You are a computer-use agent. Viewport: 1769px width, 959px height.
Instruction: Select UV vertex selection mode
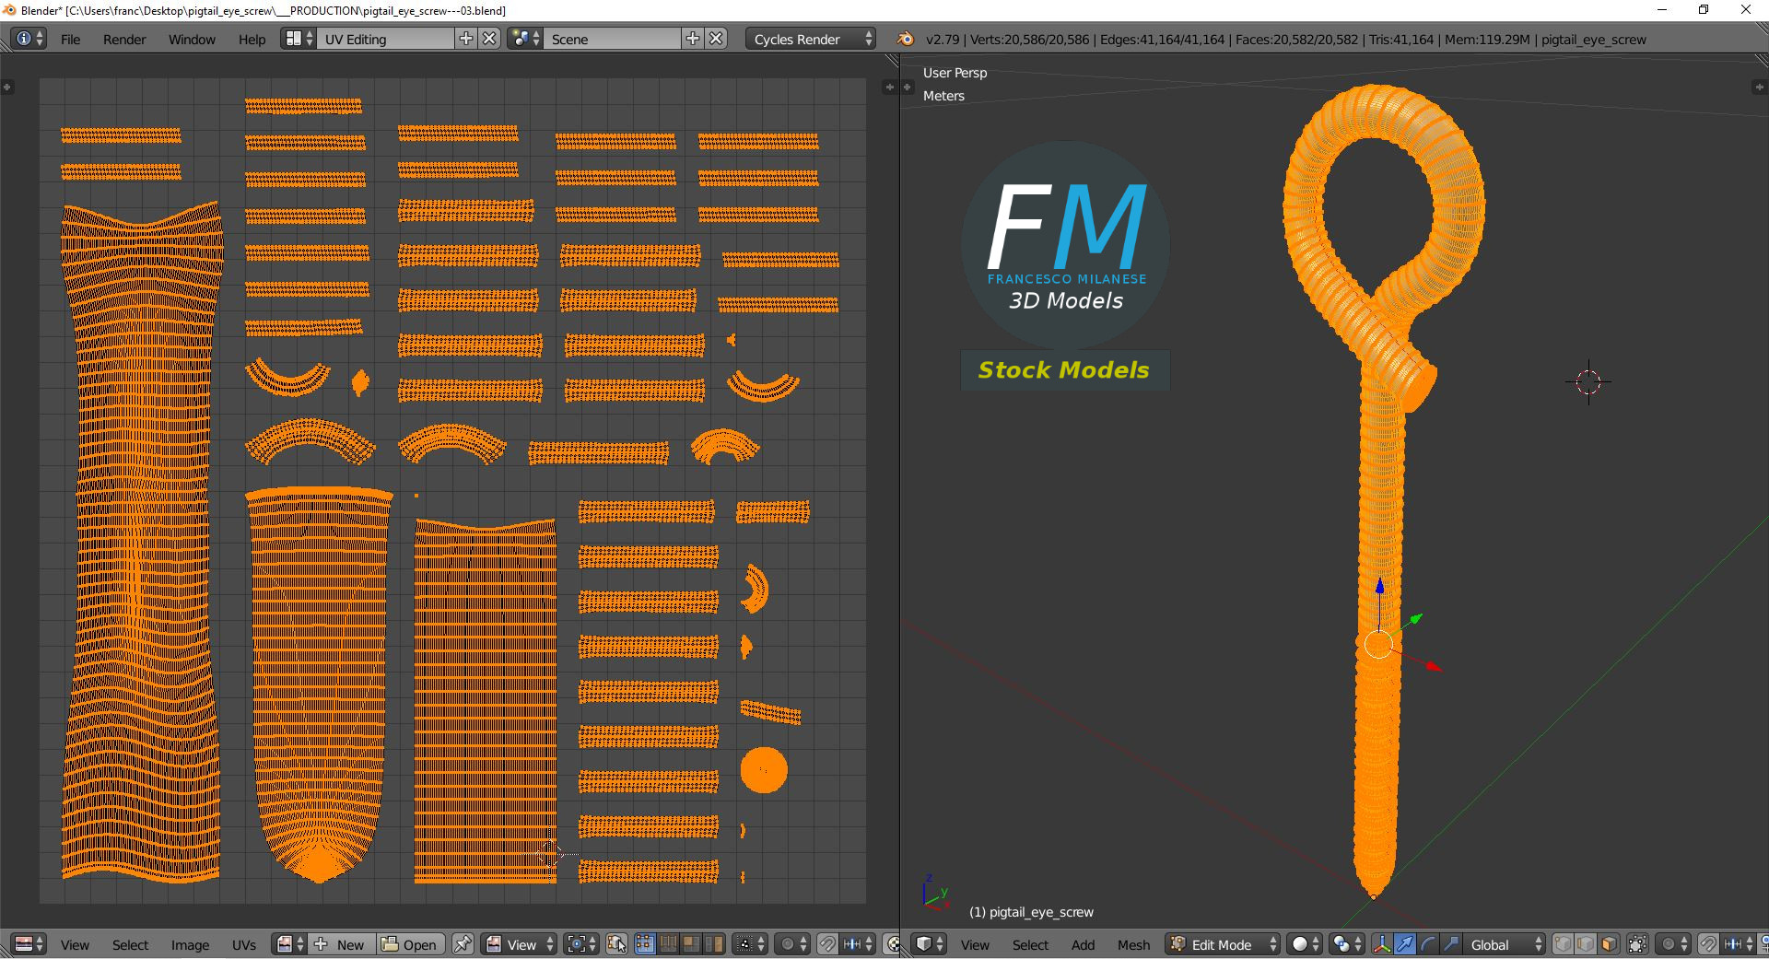tap(645, 944)
